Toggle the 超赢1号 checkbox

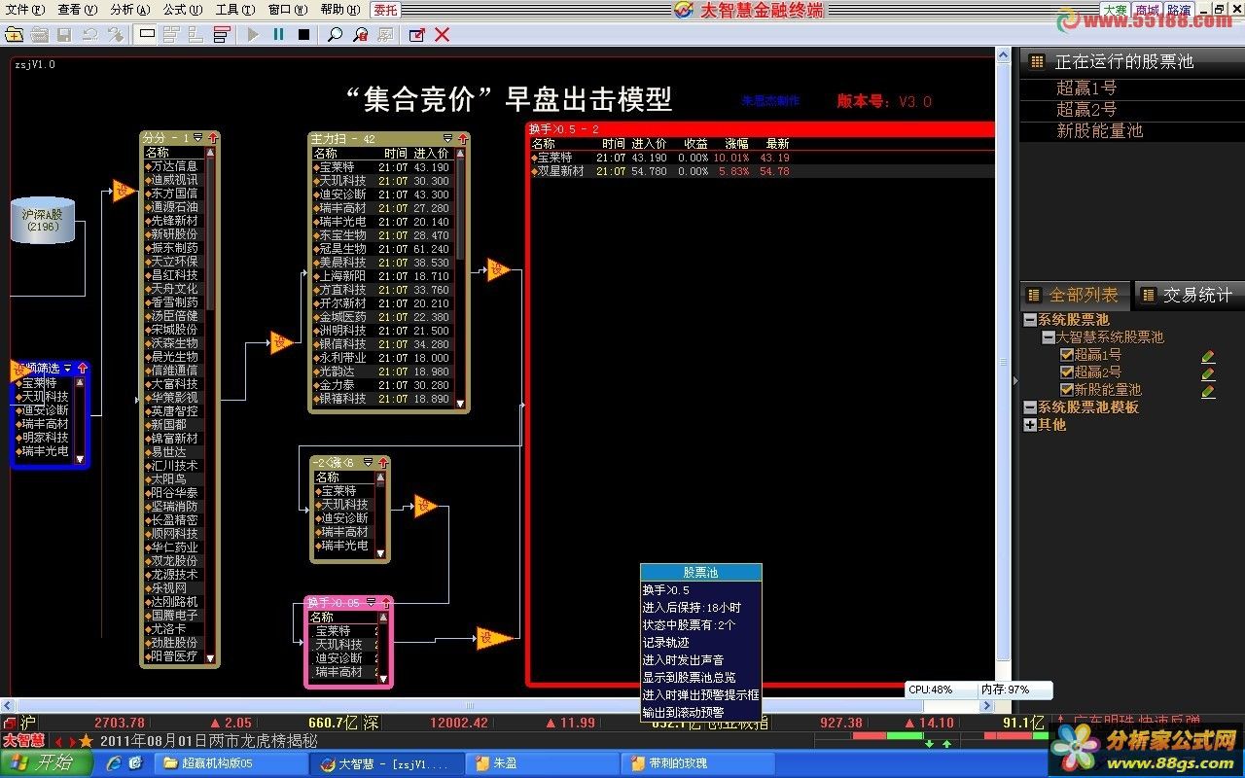point(1067,355)
